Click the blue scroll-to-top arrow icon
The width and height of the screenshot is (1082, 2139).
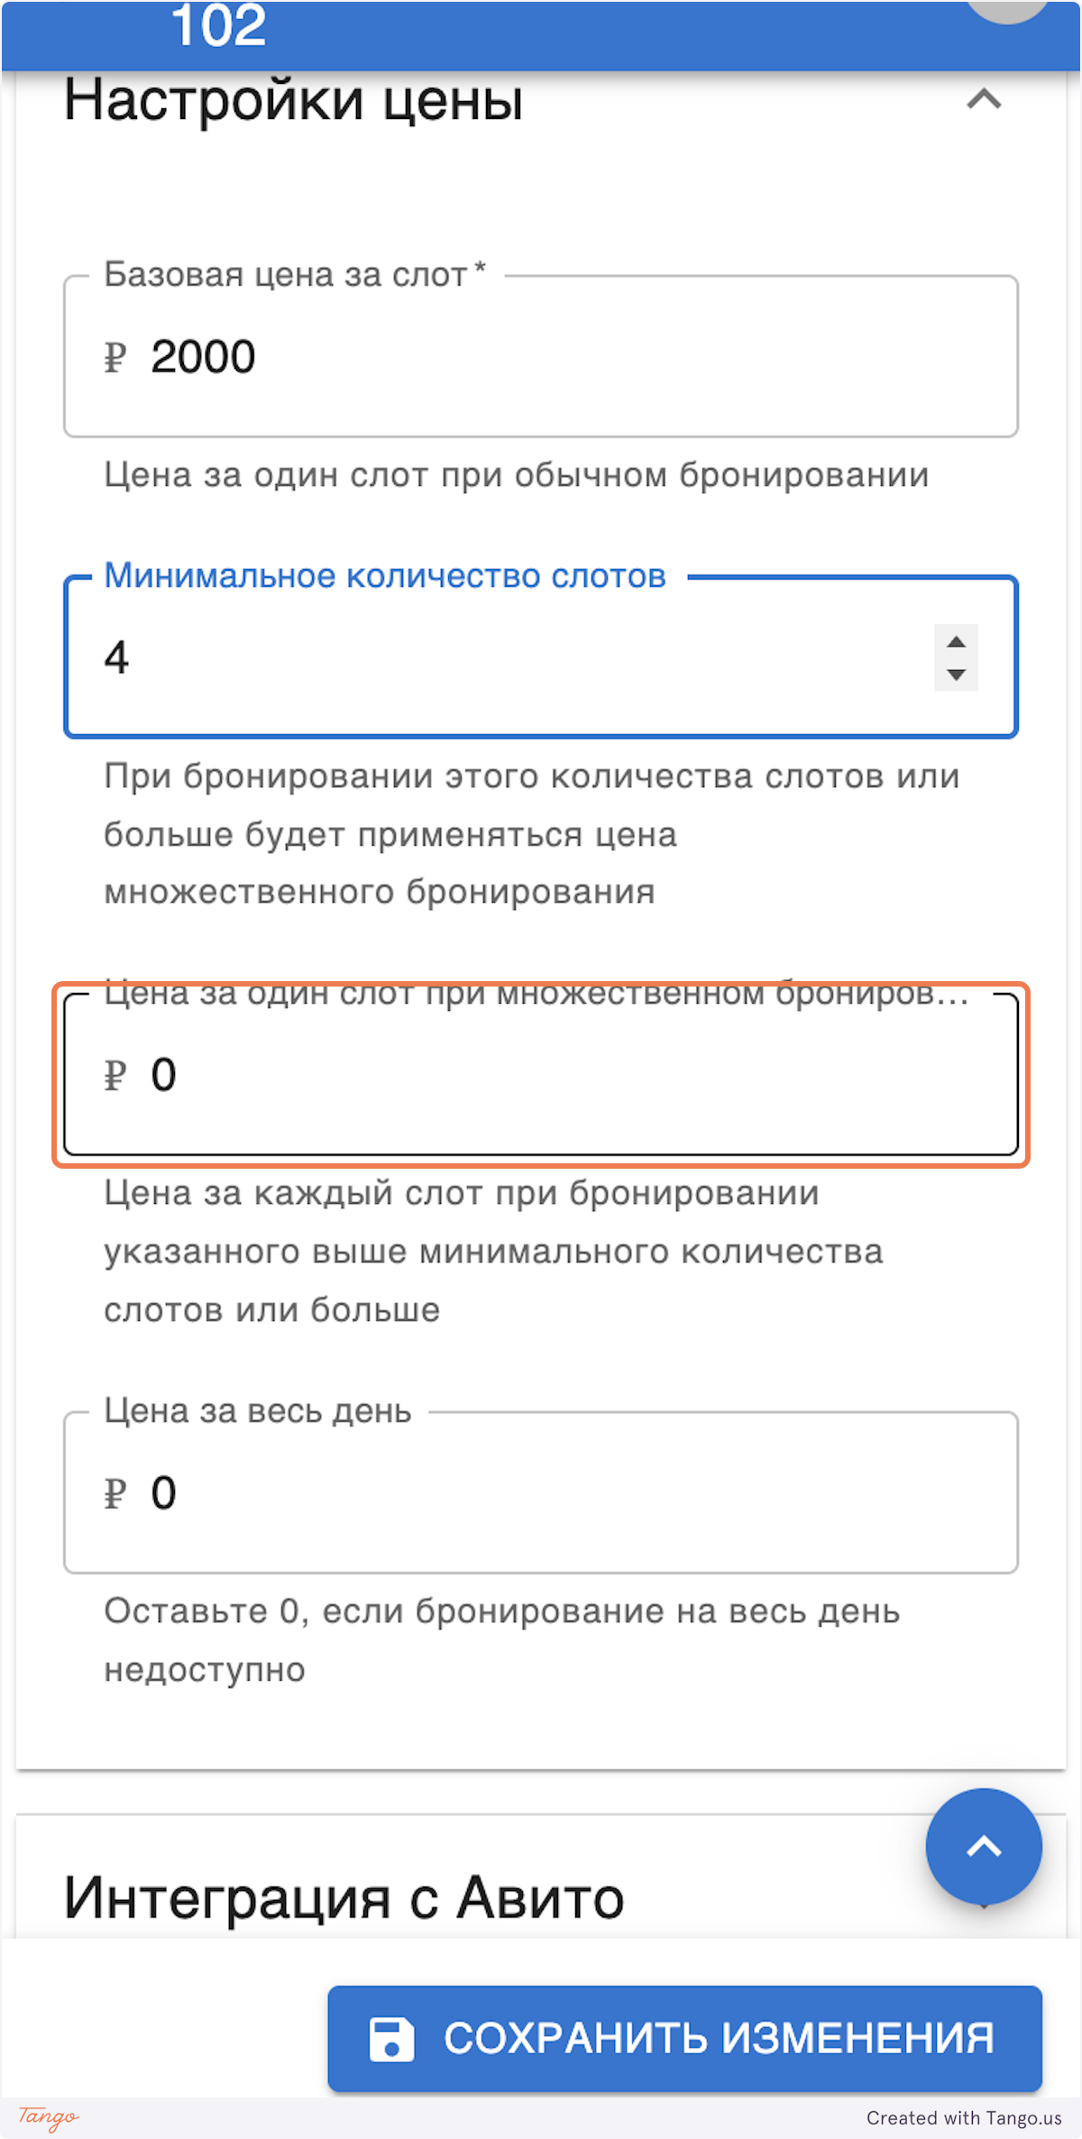tap(983, 1845)
